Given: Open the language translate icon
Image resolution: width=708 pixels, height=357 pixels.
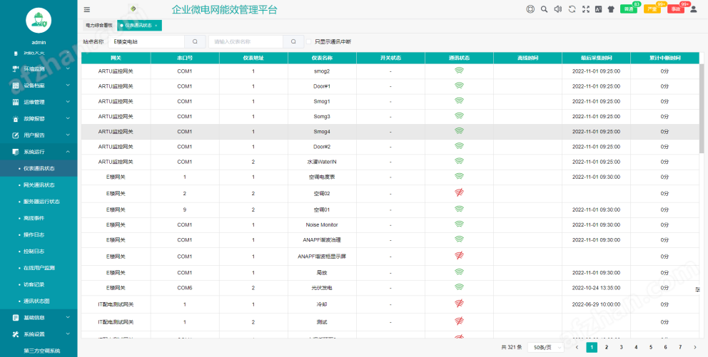Looking at the screenshot, I should pyautogui.click(x=598, y=9).
